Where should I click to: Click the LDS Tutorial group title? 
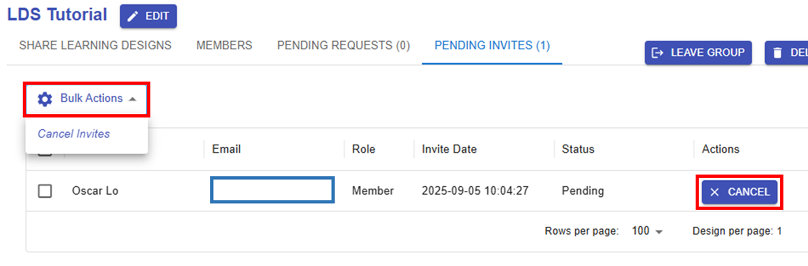[57, 14]
